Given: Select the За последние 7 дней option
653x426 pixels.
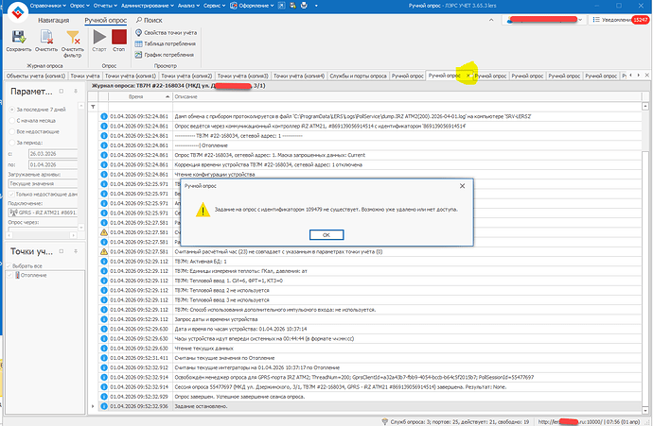Looking at the screenshot, I should (13, 110).
